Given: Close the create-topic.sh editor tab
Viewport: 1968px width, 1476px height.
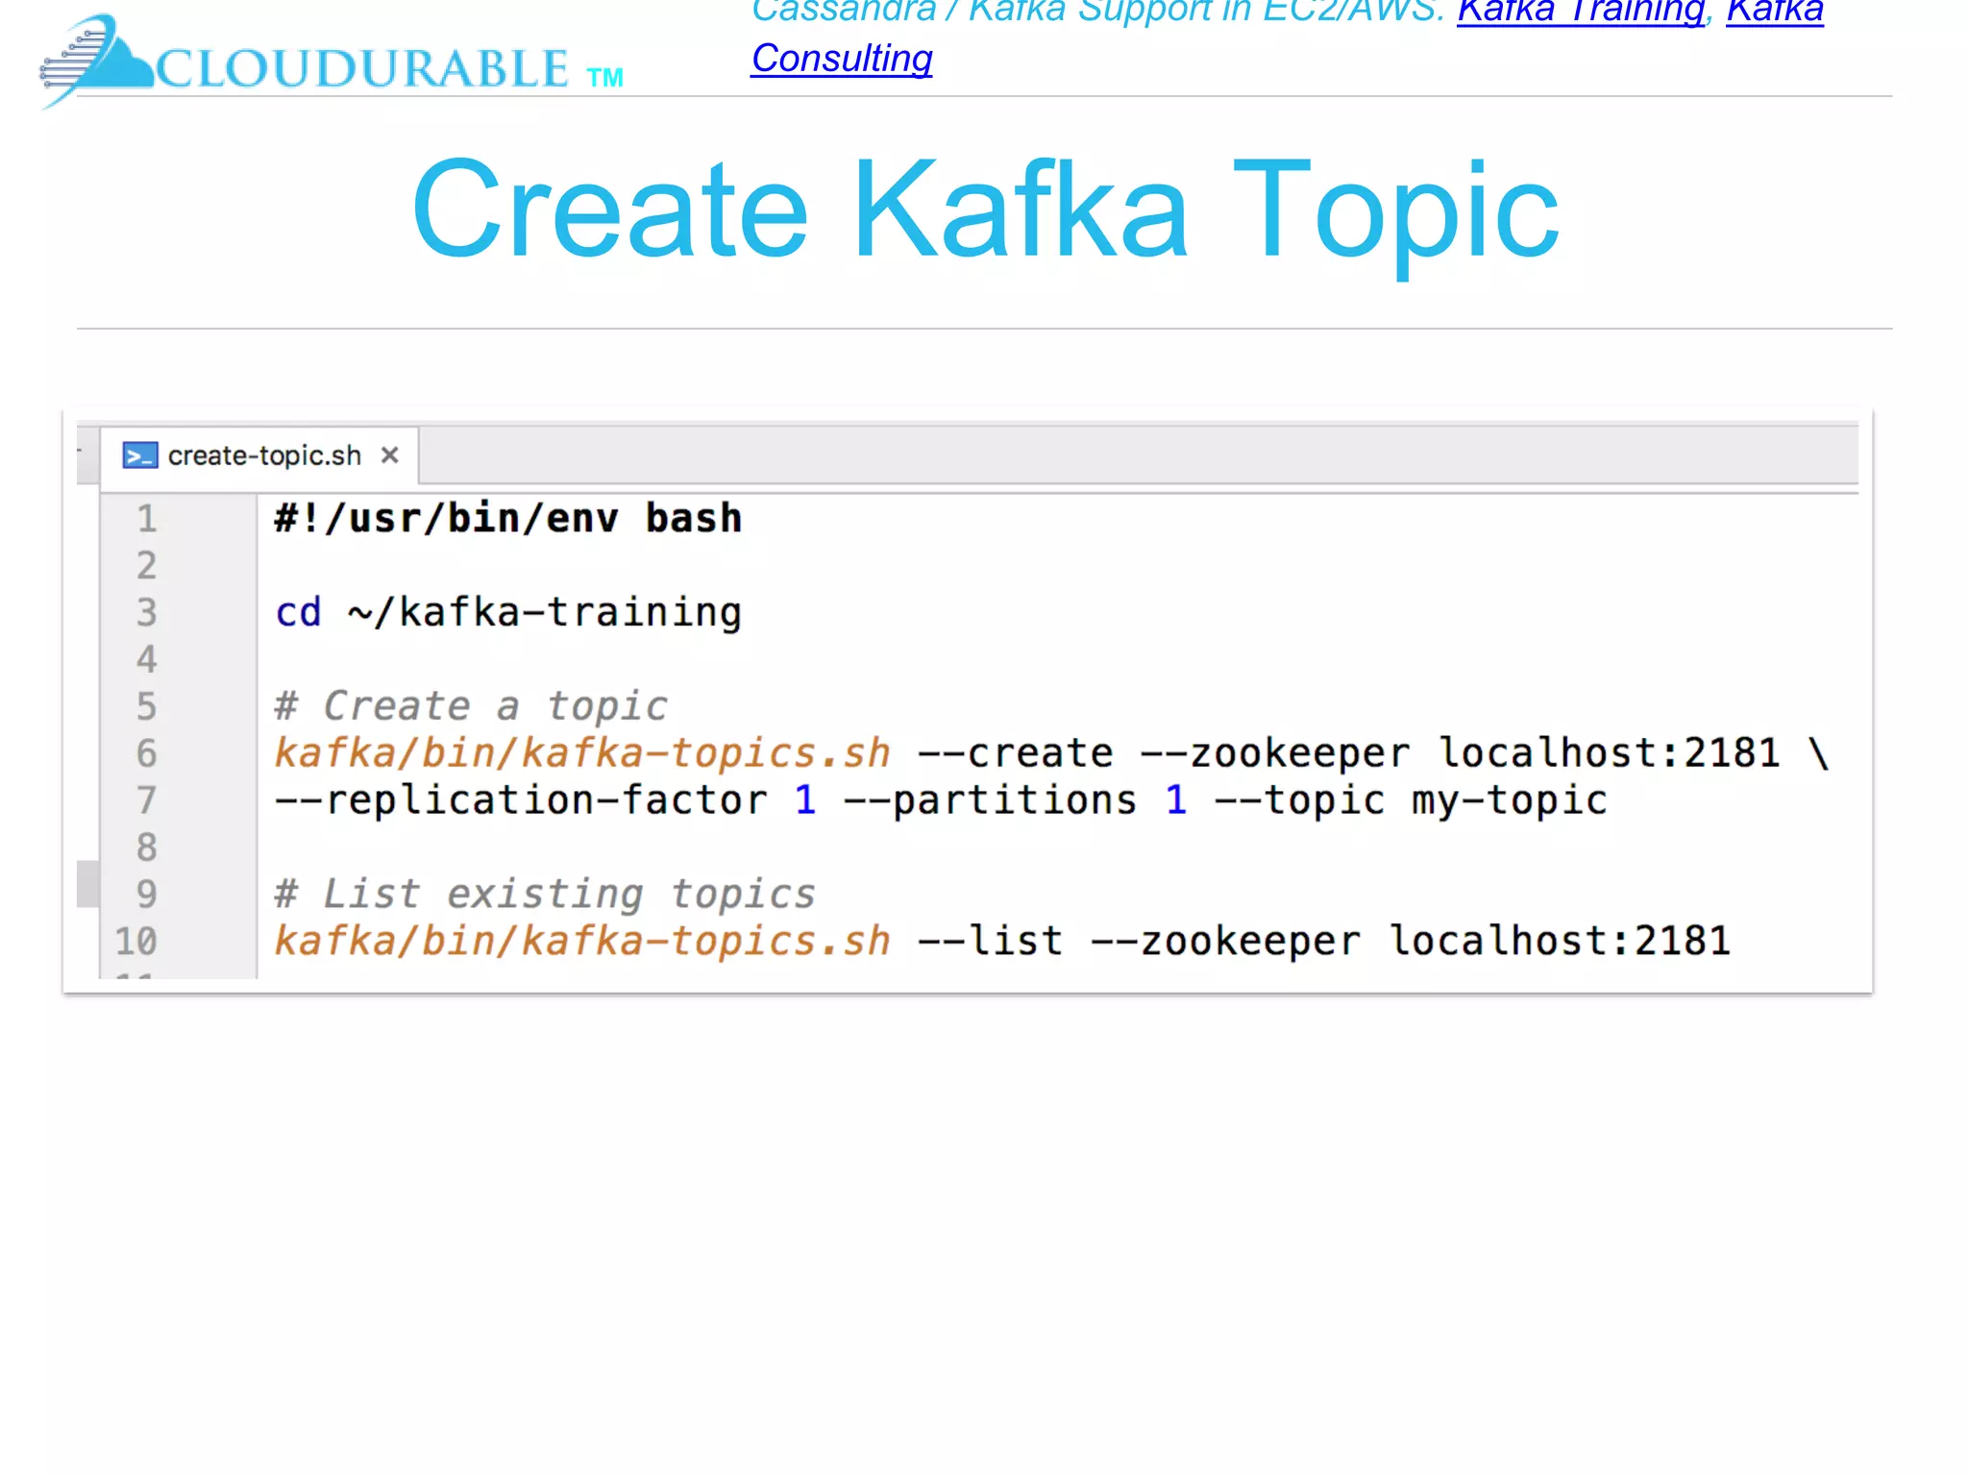Looking at the screenshot, I should coord(389,455).
